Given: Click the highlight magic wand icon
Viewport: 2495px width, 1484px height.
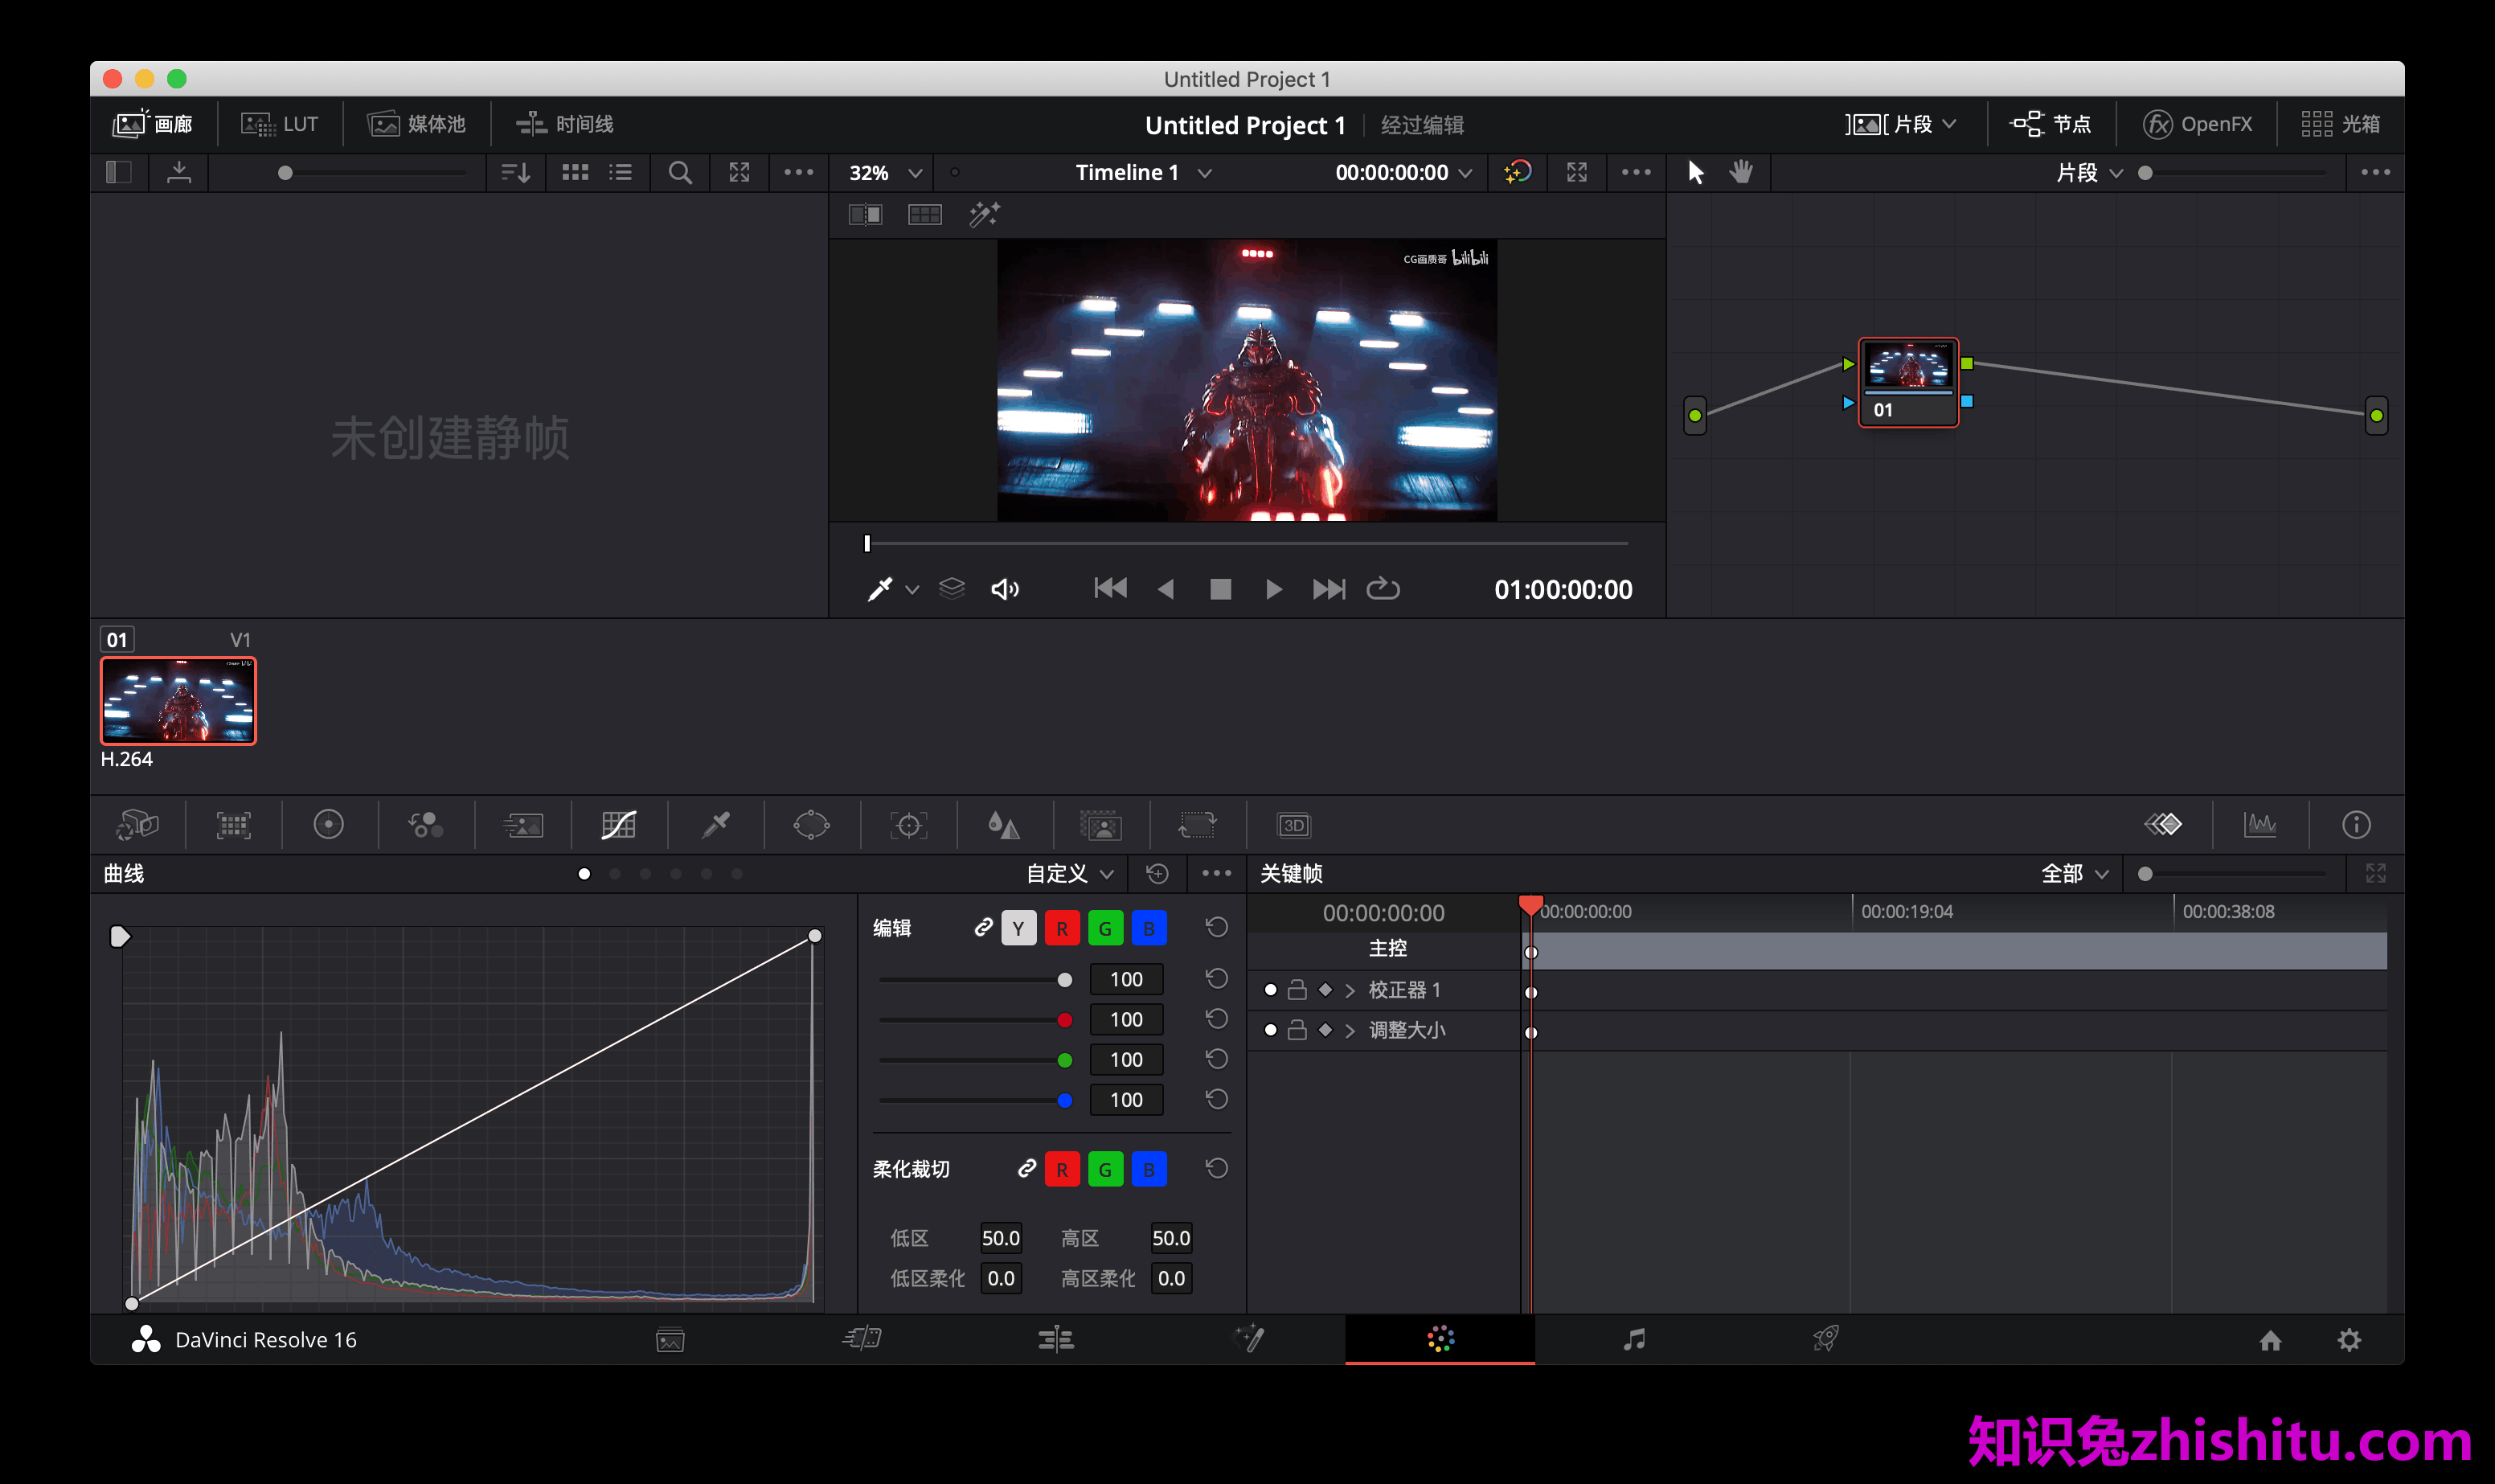Looking at the screenshot, I should click(985, 214).
